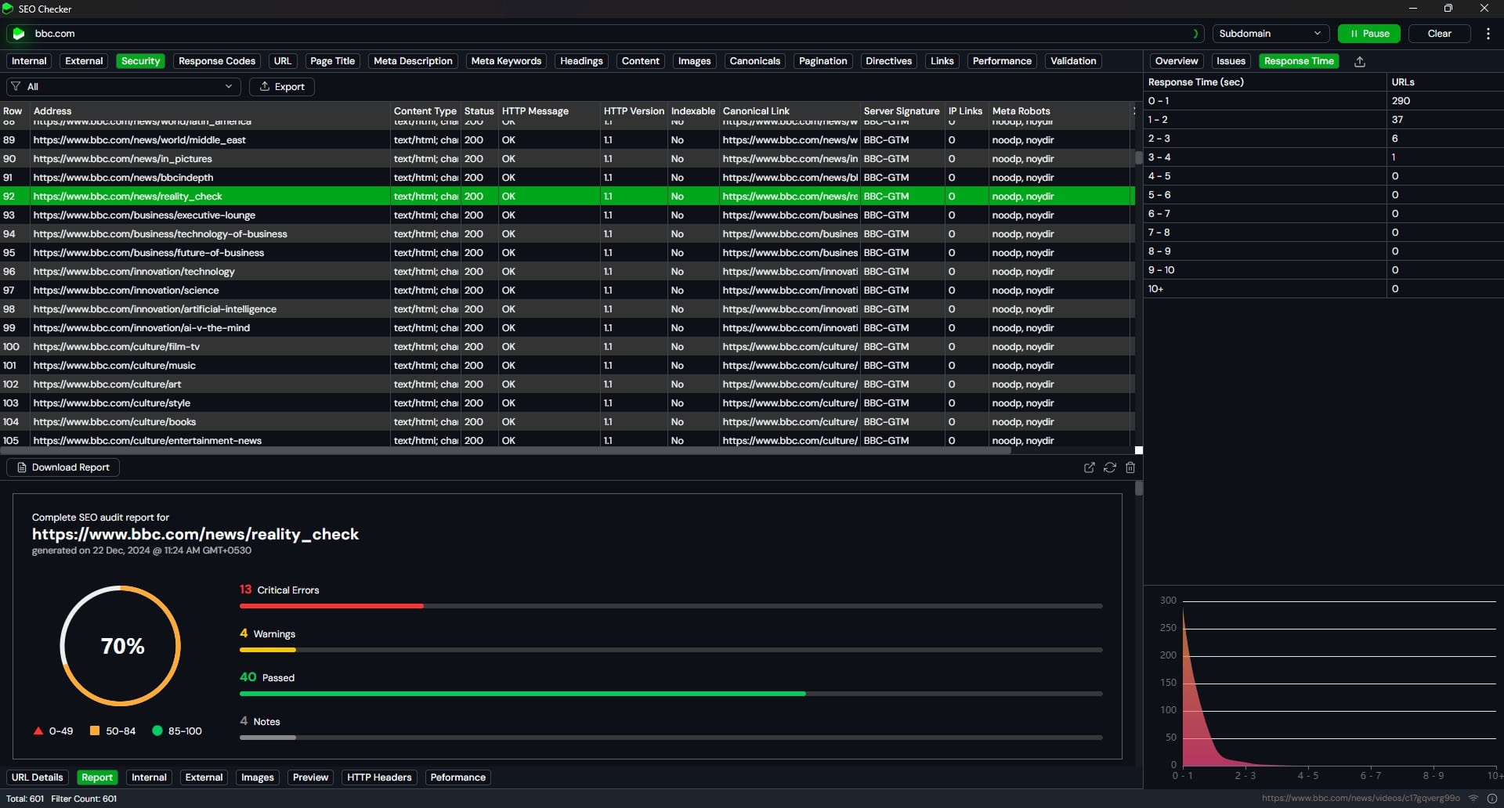Click the report panel vertical scrollbar
This screenshot has width=1504, height=808.
tap(1139, 488)
